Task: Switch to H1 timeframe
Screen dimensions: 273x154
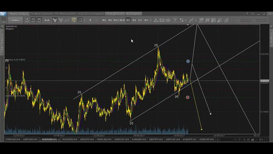Action: 128,20
